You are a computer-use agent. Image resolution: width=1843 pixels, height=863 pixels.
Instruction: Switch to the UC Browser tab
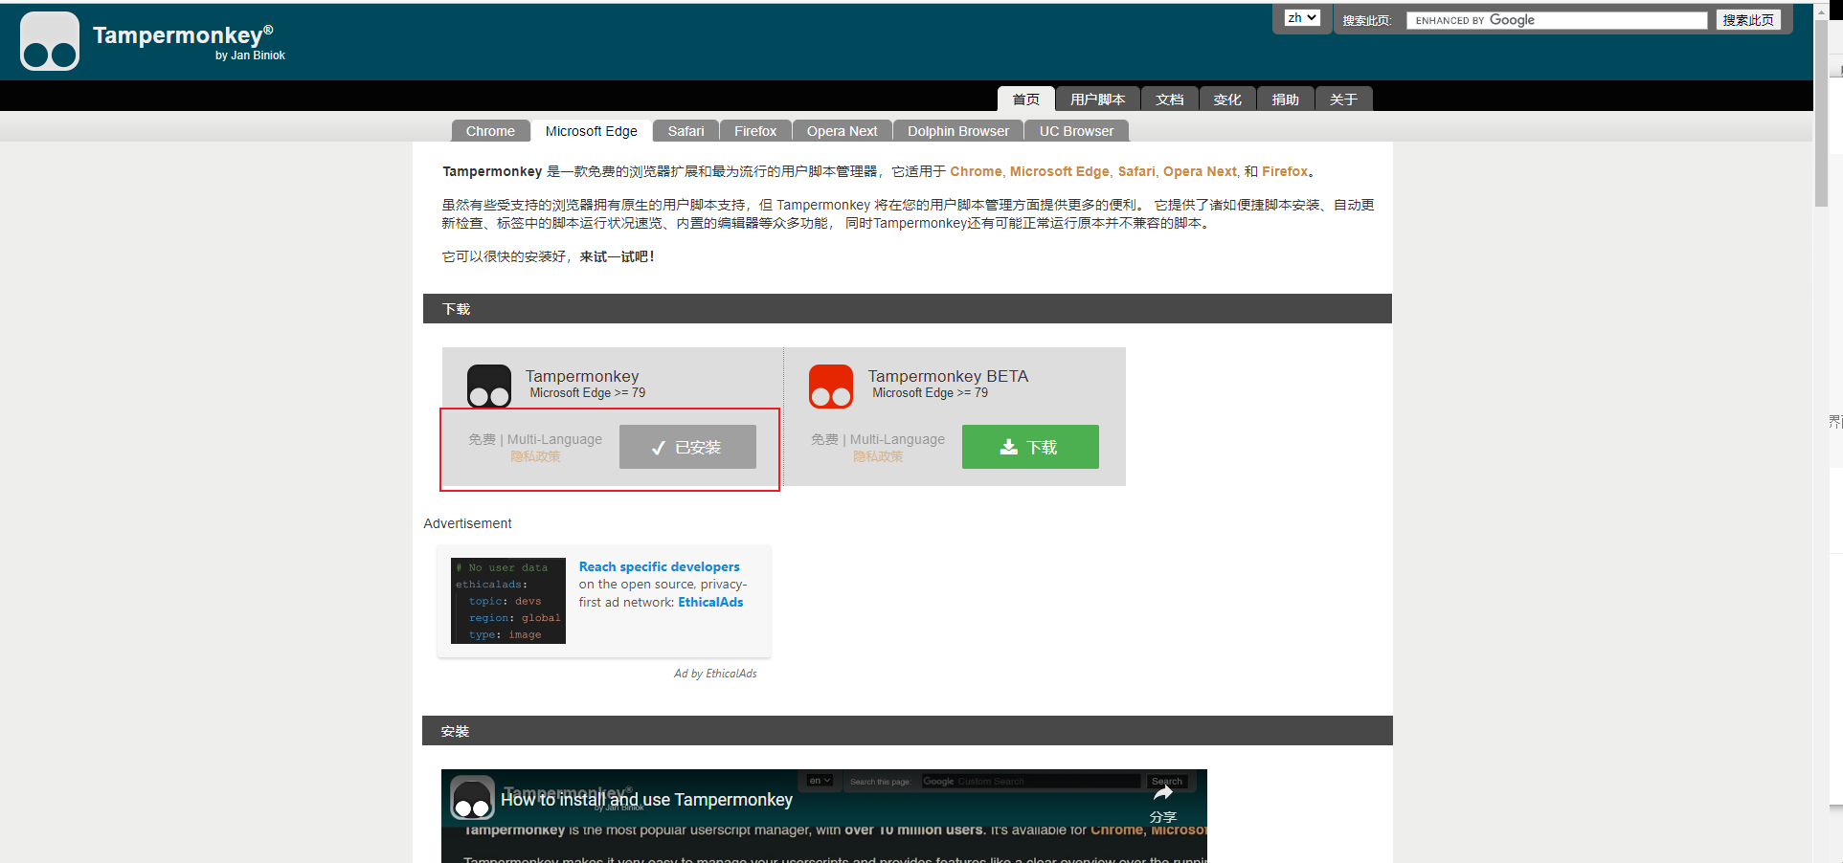(1077, 131)
